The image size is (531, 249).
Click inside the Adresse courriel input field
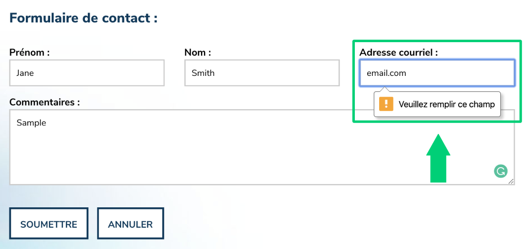click(437, 73)
